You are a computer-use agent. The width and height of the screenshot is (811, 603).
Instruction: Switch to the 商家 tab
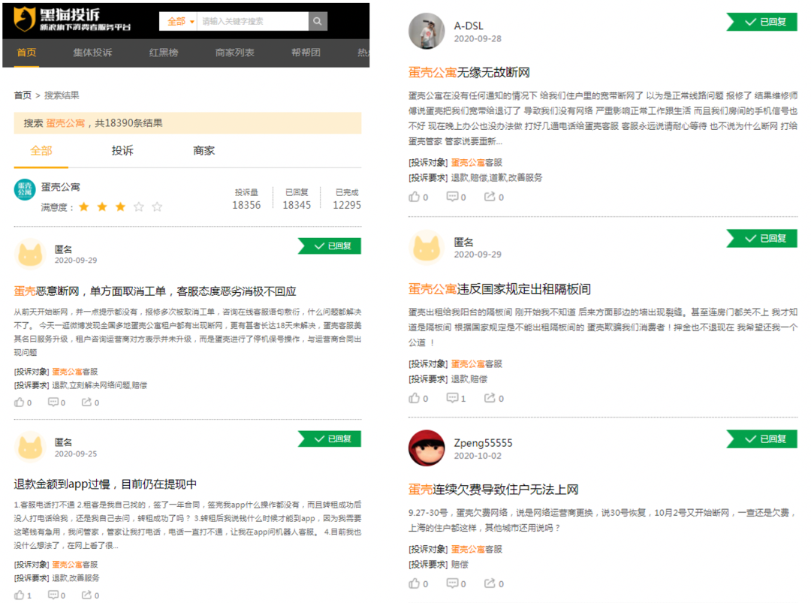click(x=203, y=150)
